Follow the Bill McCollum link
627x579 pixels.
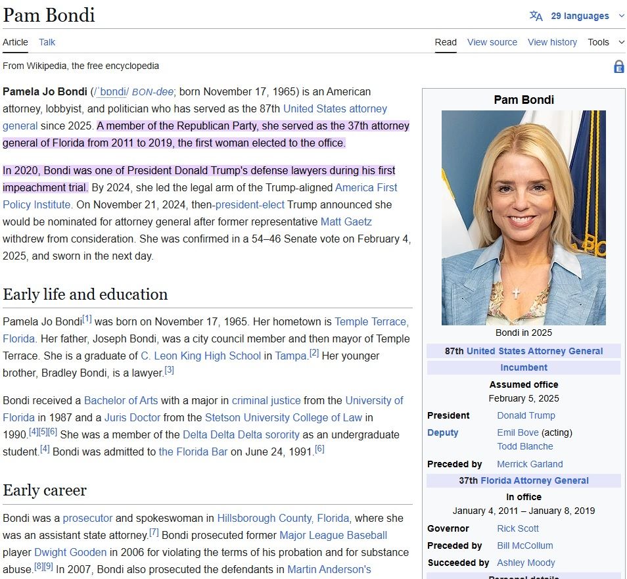point(524,546)
